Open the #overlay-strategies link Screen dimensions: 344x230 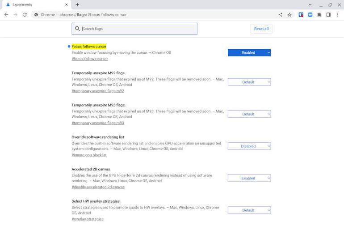(x=88, y=219)
